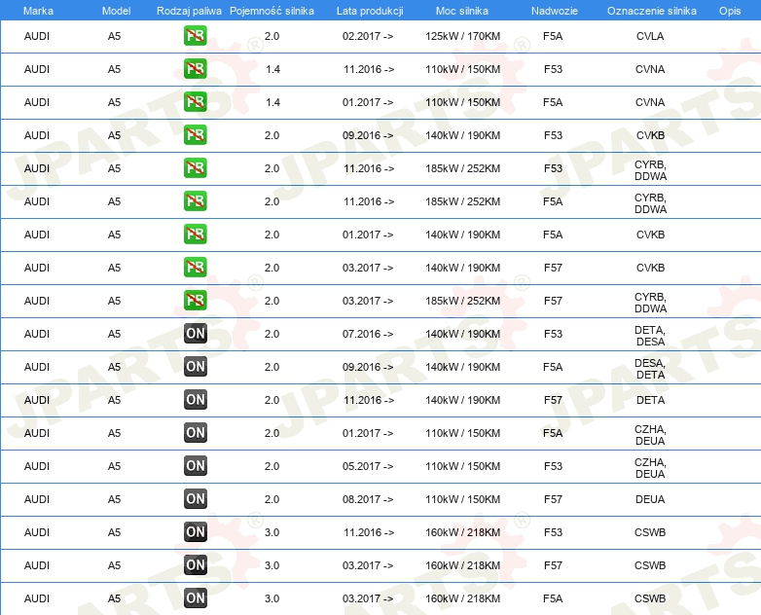Click CVNA code in the F53 row
The height and width of the screenshot is (615, 761).
click(x=650, y=69)
